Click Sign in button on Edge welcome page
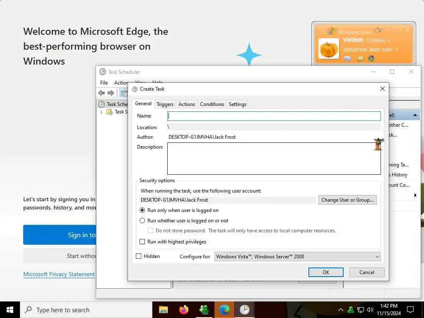The height and width of the screenshot is (318, 424). click(60, 235)
